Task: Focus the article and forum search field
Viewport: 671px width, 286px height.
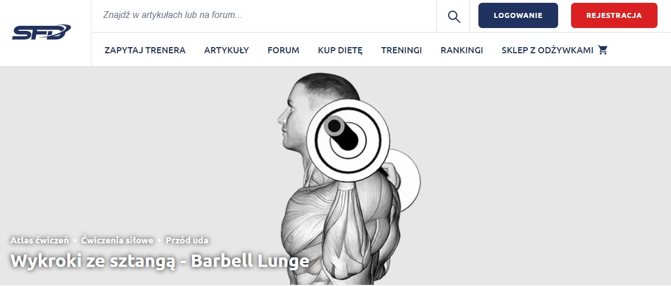Action: coord(263,16)
